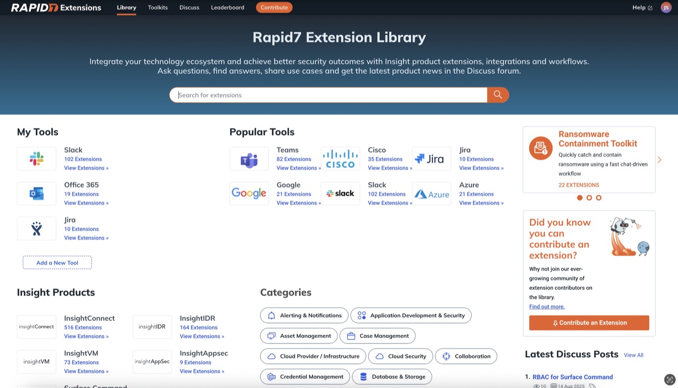The height and width of the screenshot is (388, 678).
Task: Open the Office 365 Outlook logo tile
Action: [37, 193]
